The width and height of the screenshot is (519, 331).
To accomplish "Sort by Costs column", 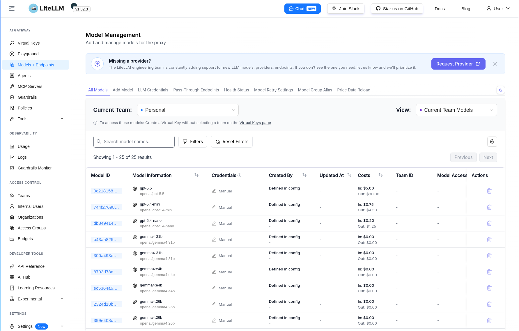I will 380,175.
